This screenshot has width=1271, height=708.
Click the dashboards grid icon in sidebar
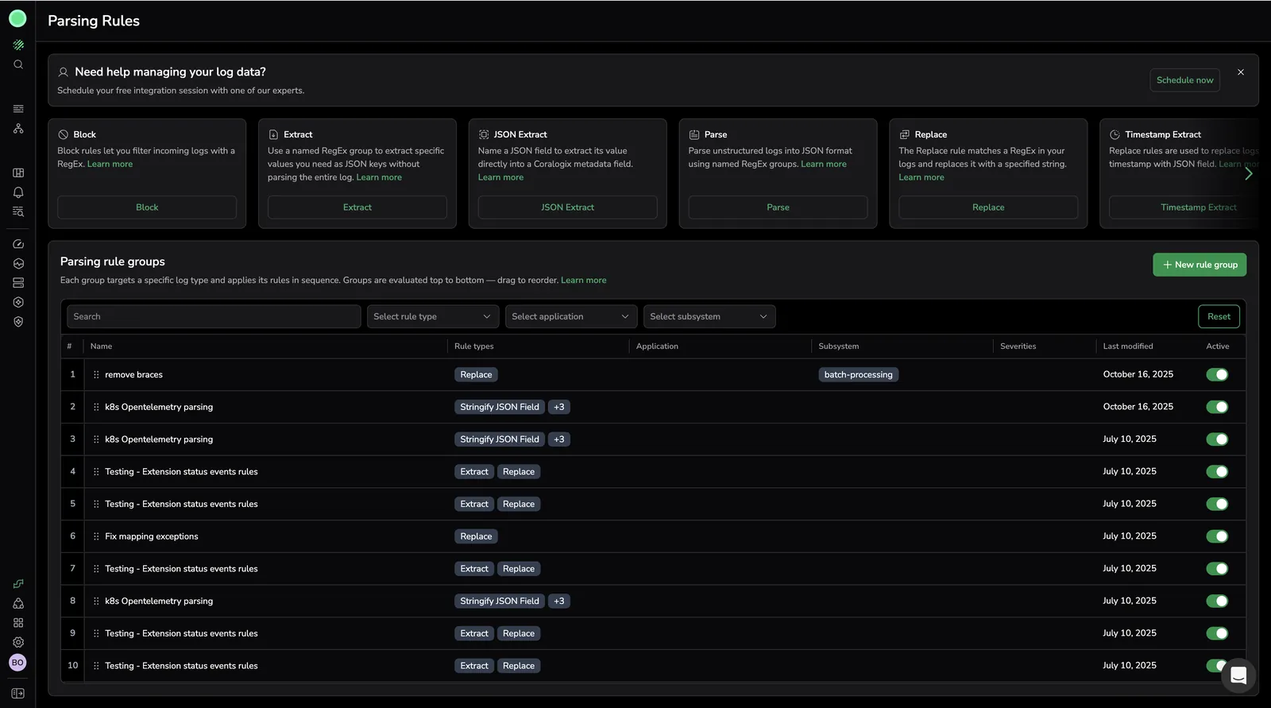(x=18, y=172)
